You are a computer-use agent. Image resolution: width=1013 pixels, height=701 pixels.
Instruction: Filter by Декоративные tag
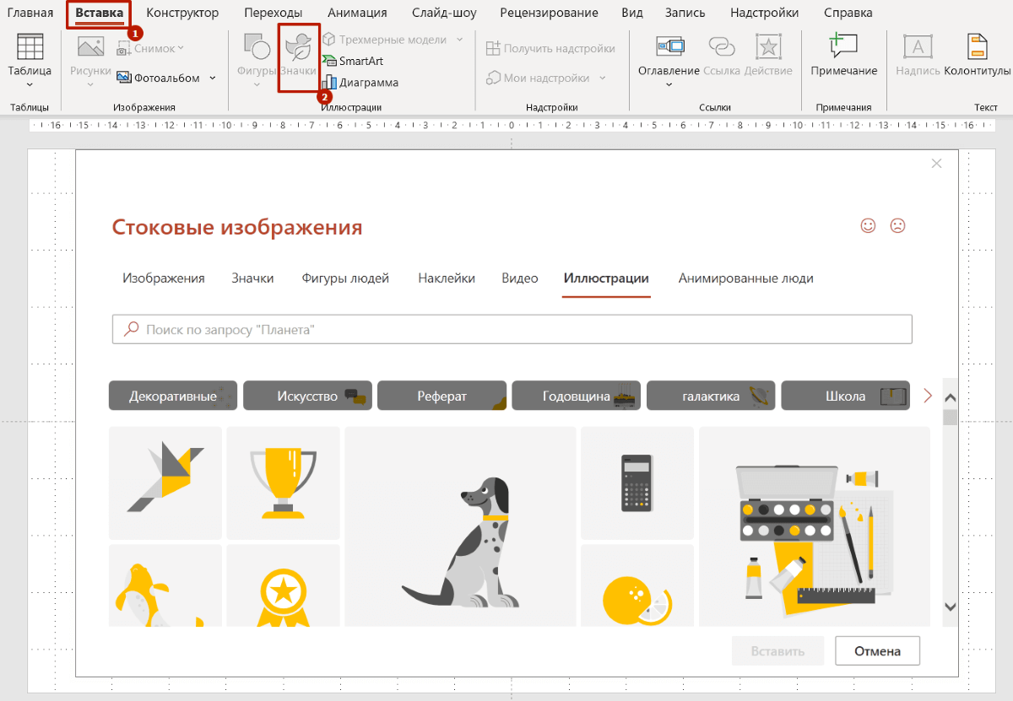pos(173,396)
